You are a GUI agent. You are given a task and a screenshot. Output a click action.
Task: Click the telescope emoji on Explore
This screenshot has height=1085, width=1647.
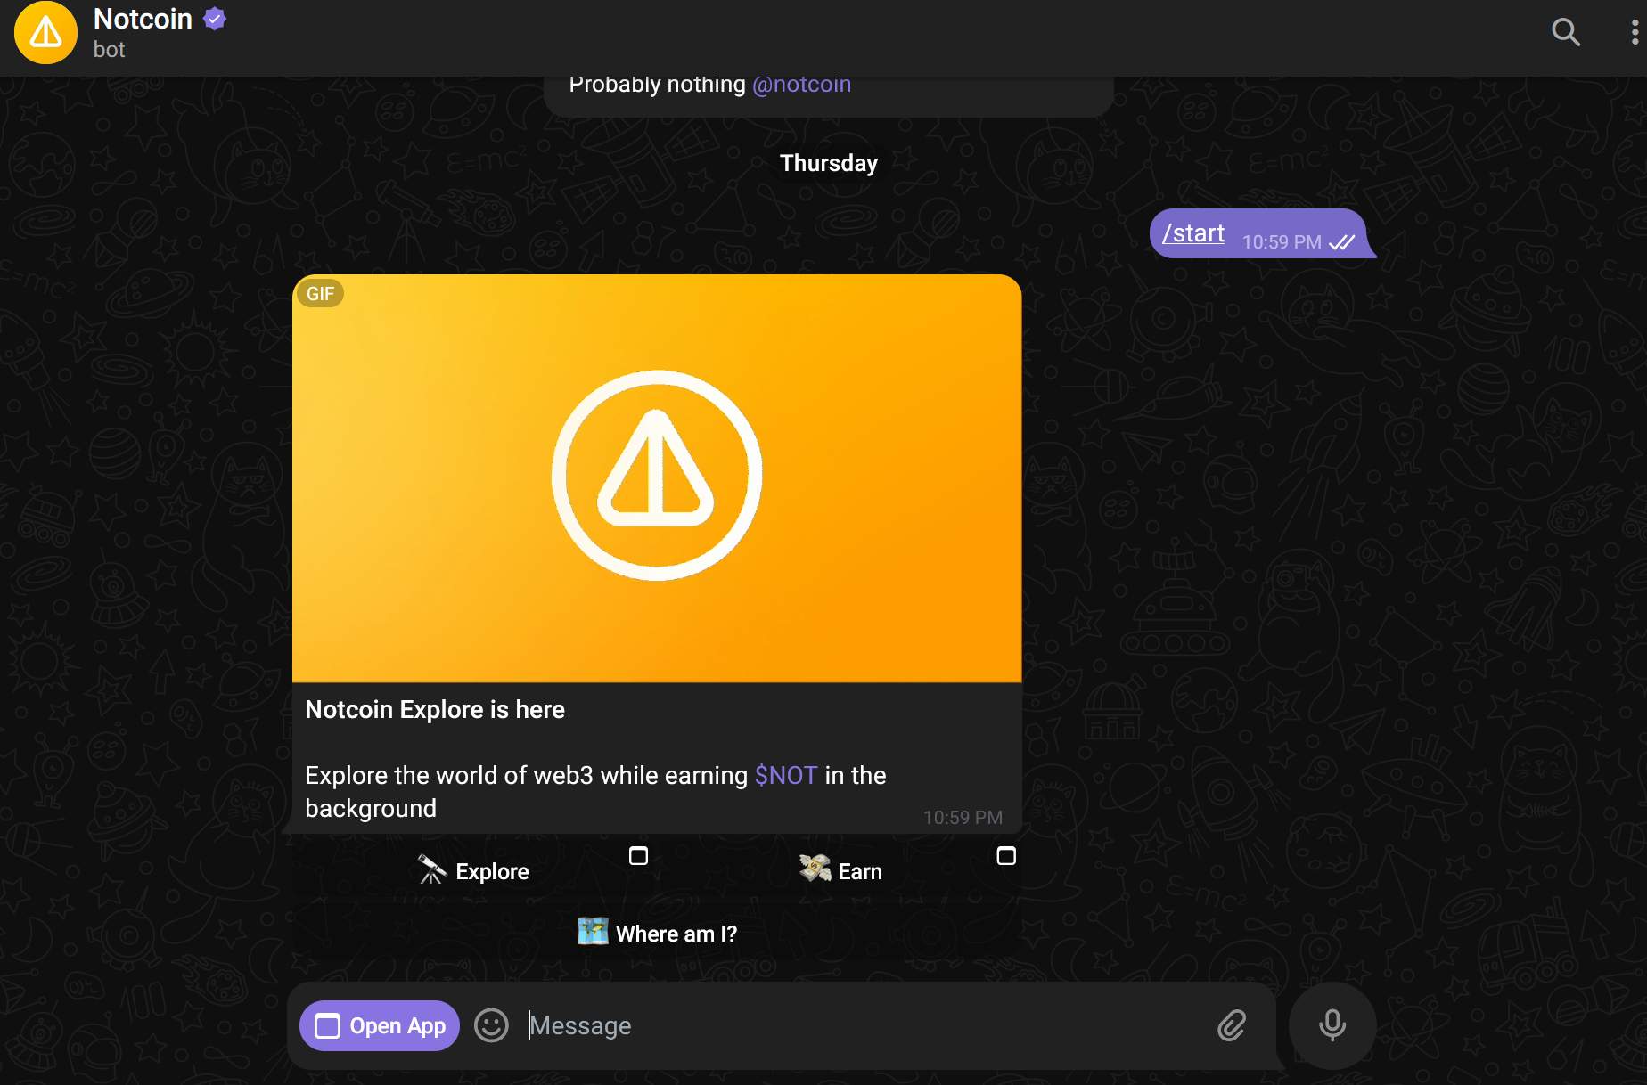(432, 870)
